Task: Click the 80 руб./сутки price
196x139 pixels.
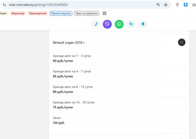Action: coord(63,92)
